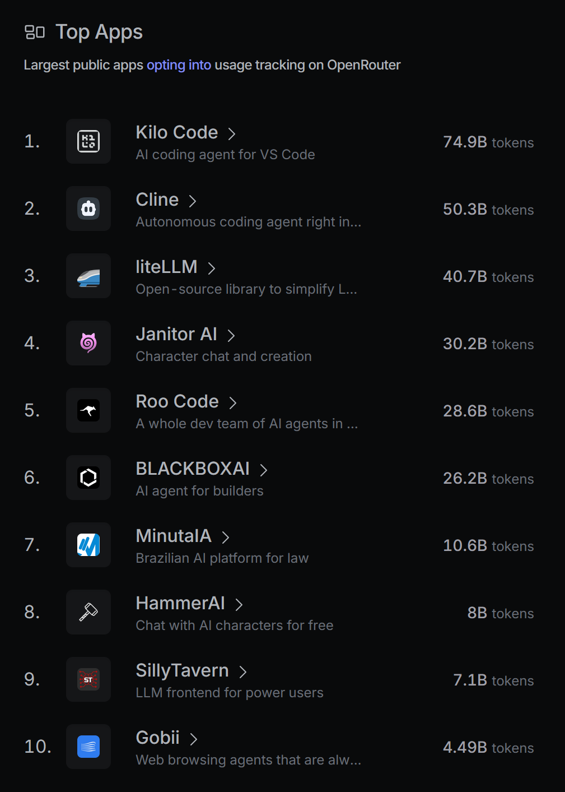Open the 'opting into' link
Viewport: 565px width, 792px height.
179,65
